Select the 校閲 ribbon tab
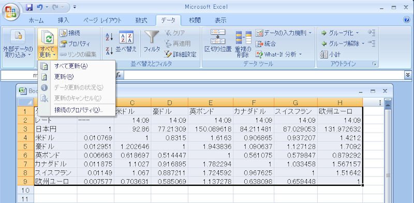This screenshot has width=414, height=203. [195, 20]
